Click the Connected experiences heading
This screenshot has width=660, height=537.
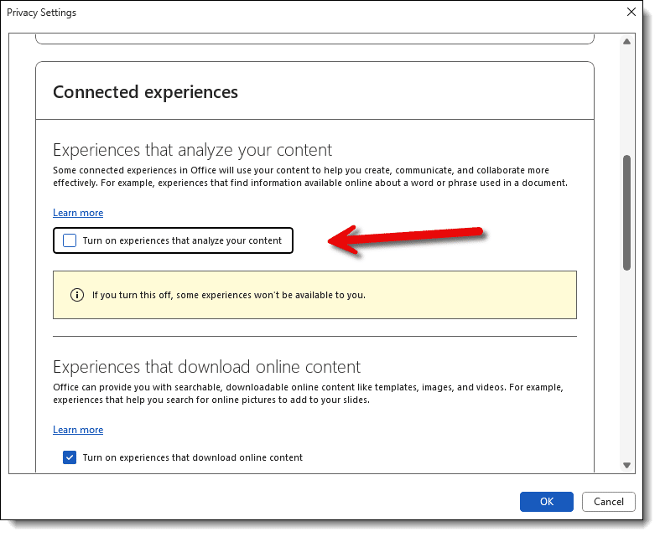coord(145,92)
